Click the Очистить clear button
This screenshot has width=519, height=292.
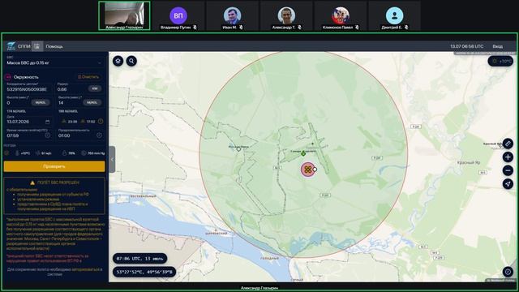coord(88,77)
